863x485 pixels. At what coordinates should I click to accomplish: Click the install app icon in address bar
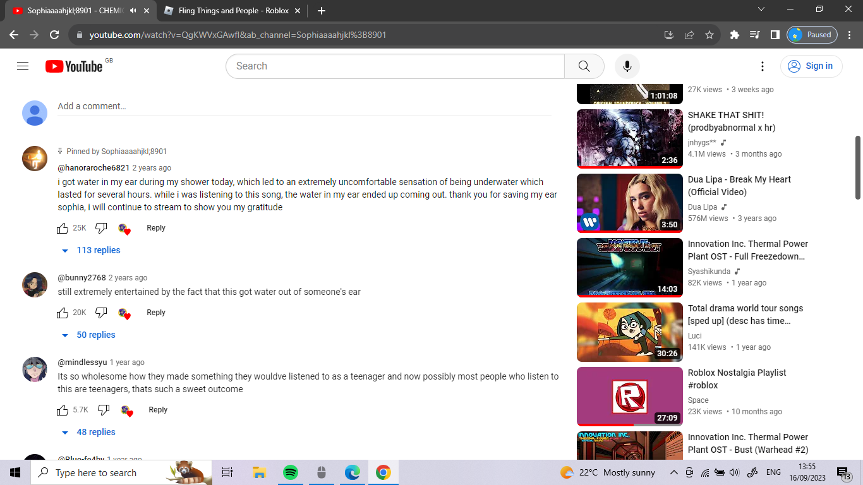click(x=669, y=35)
